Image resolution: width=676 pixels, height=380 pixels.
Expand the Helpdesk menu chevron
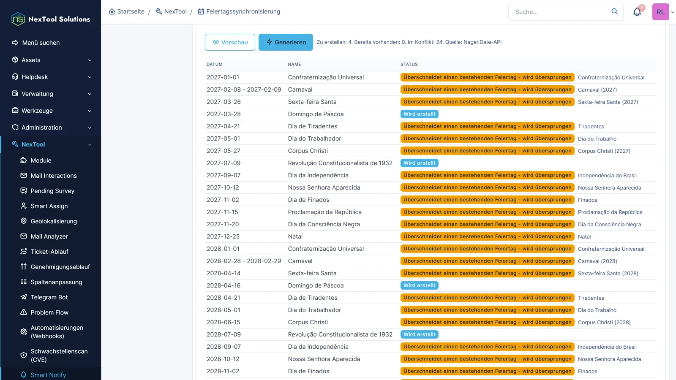pyautogui.click(x=90, y=77)
